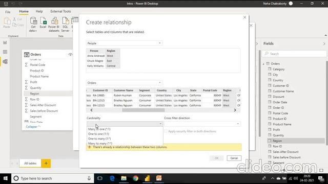The height and width of the screenshot is (184, 328).
Task: Click the Copy icon in ribbon
Action: click(14, 25)
